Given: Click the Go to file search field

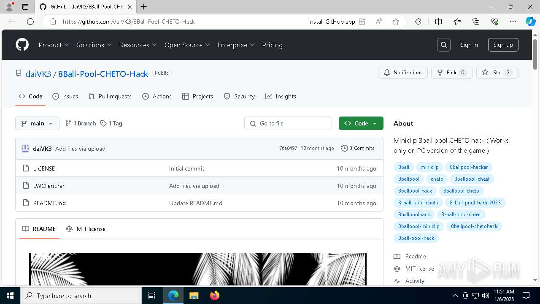Looking at the screenshot, I should [x=288, y=123].
